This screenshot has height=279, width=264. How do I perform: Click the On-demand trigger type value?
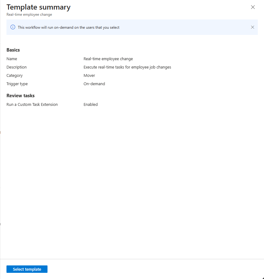[x=94, y=84]
